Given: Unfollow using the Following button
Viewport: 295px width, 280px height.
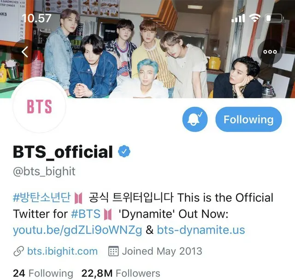Looking at the screenshot, I should point(248,119).
